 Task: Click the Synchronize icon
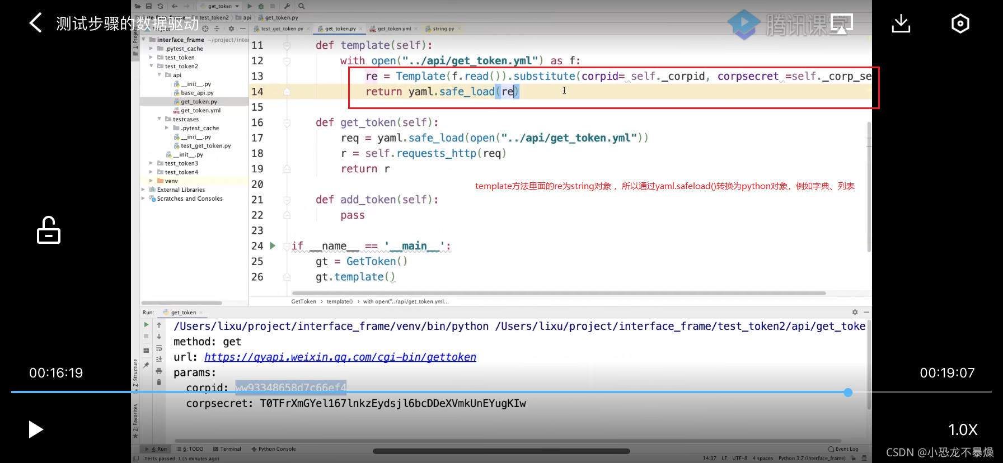pos(160,6)
